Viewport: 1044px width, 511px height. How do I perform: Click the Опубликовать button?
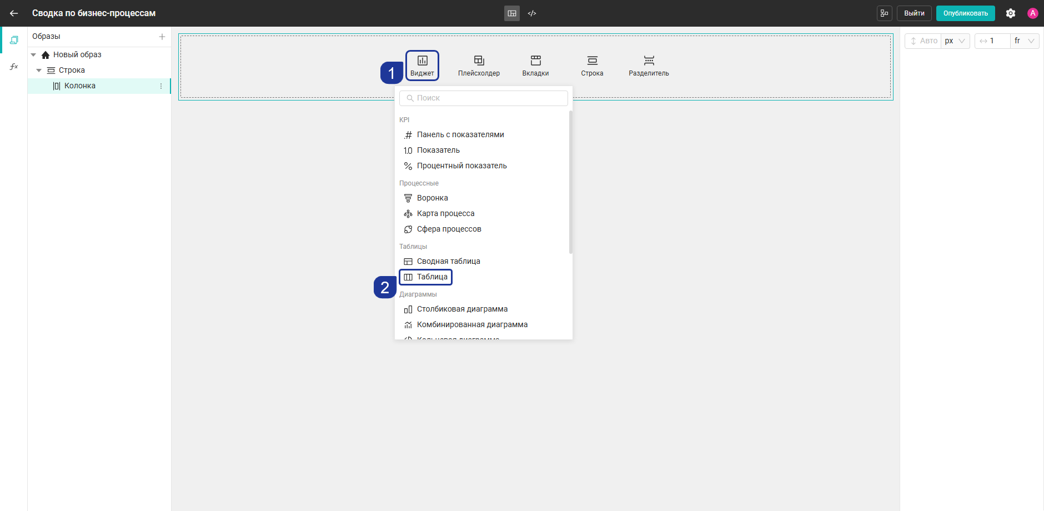965,13
